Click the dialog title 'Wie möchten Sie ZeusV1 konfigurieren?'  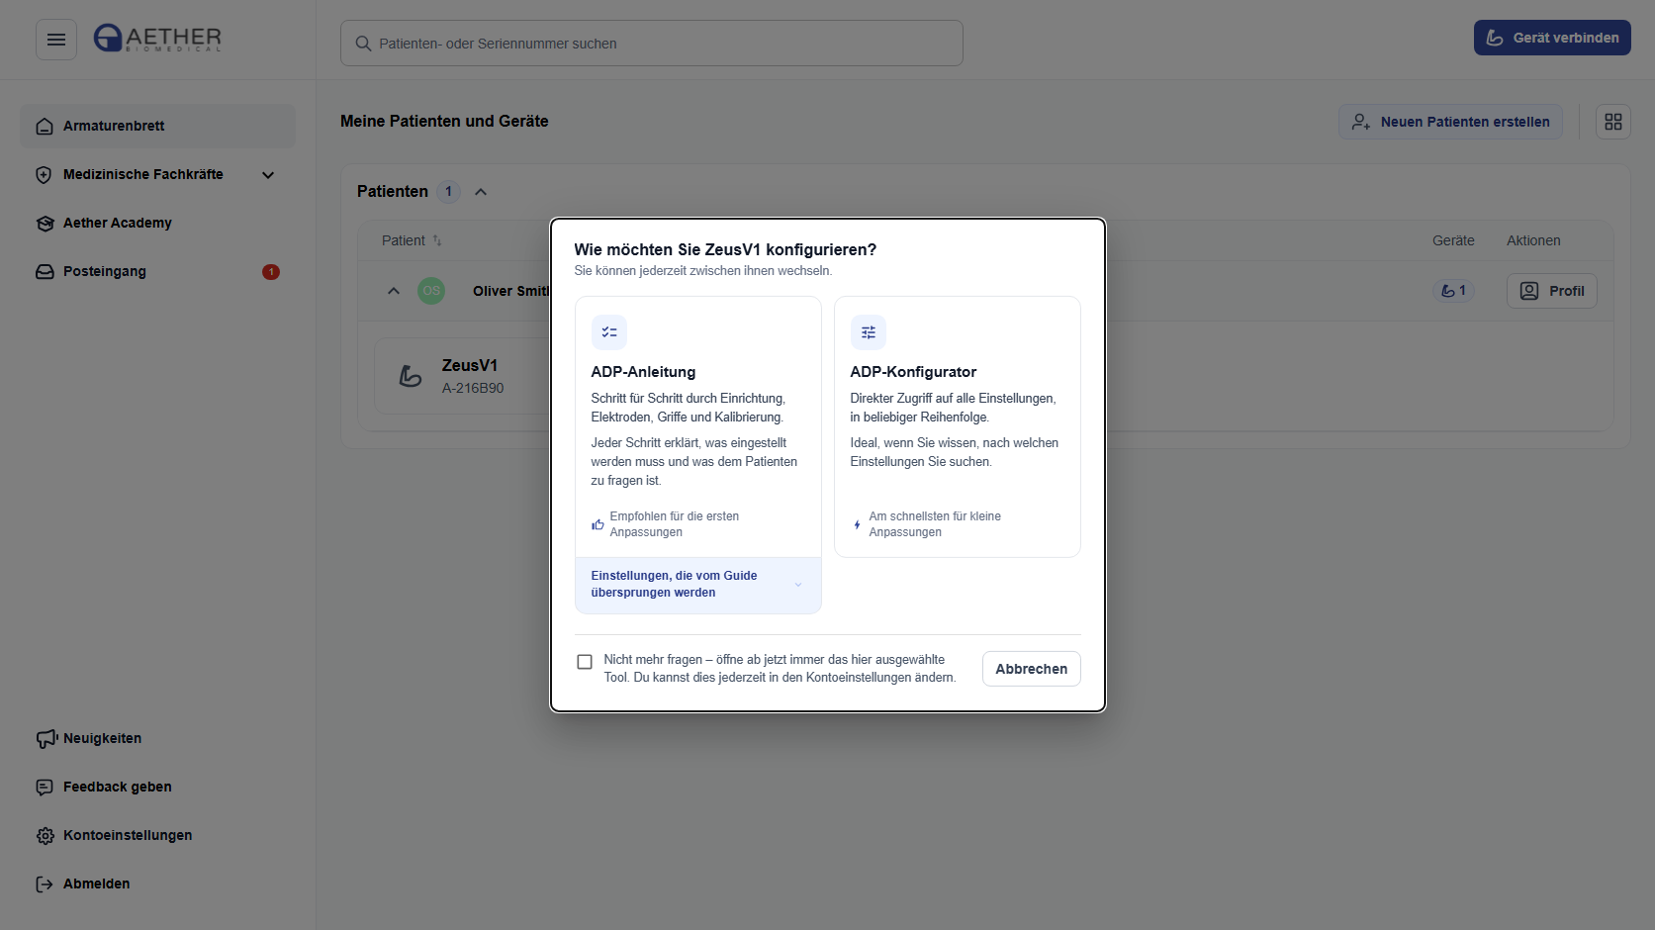[x=725, y=249]
